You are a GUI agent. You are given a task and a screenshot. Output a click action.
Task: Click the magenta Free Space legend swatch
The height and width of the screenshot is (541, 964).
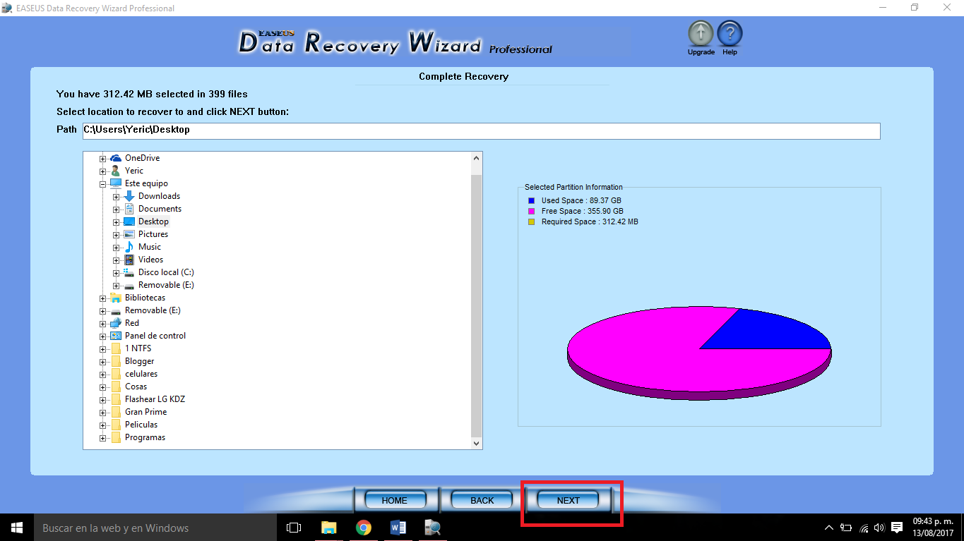point(531,212)
